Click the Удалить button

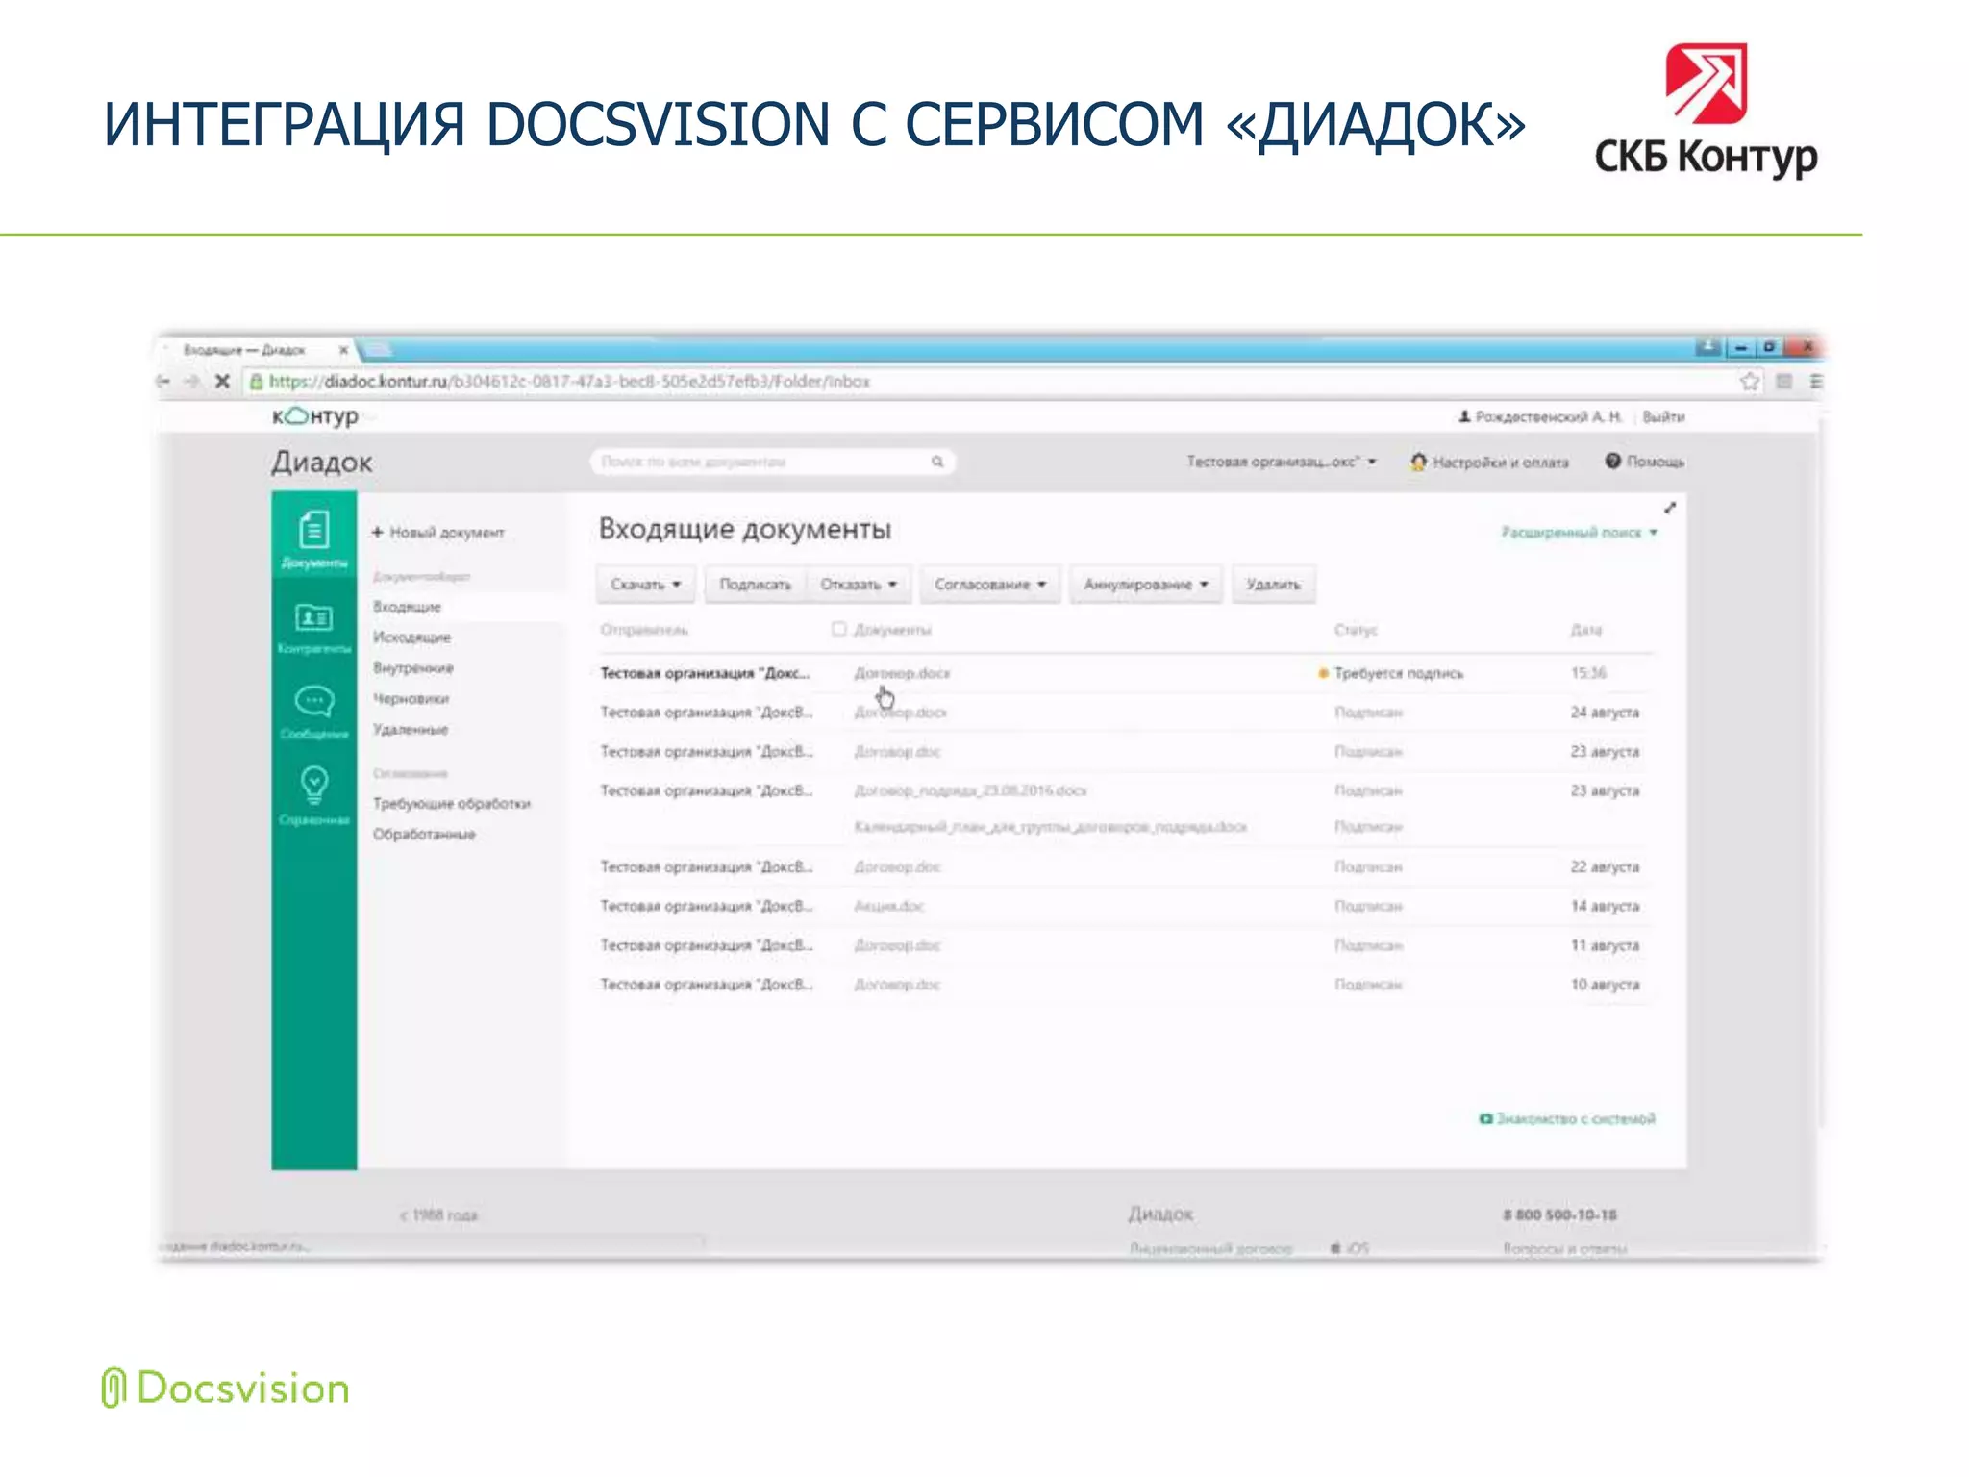click(x=1273, y=584)
